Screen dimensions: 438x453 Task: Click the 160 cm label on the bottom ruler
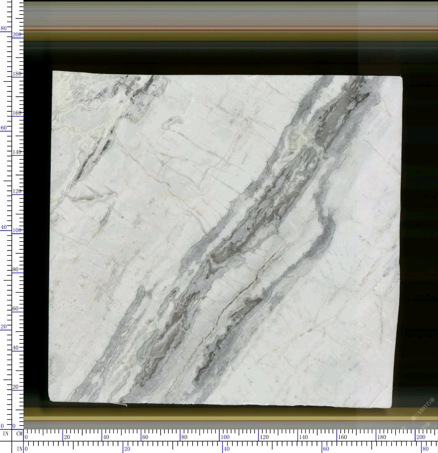tap(343, 437)
